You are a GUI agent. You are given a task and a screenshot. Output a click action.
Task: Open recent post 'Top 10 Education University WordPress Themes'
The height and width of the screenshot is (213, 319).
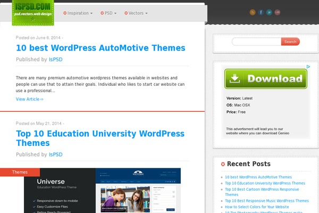pos(265,183)
